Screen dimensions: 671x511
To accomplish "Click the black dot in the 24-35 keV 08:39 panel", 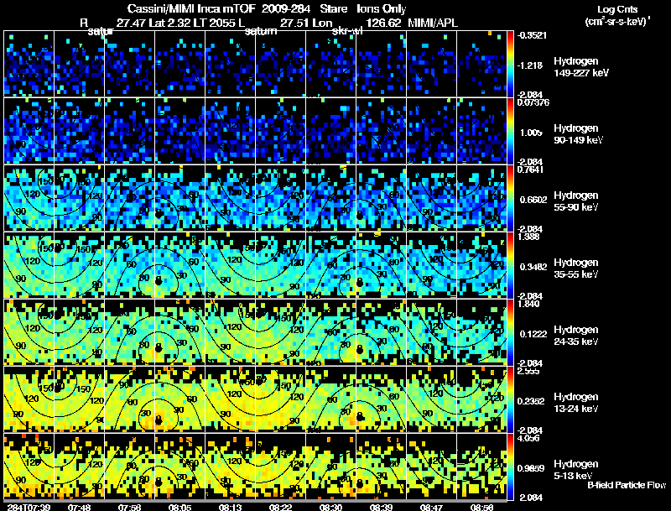I will [360, 349].
